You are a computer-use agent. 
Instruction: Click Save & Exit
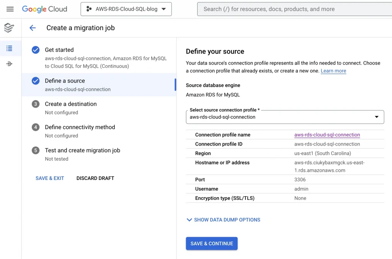click(50, 178)
